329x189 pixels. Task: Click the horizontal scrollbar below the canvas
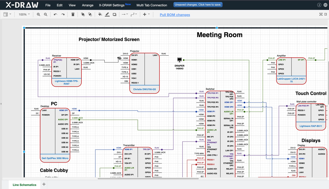[x=148, y=178]
